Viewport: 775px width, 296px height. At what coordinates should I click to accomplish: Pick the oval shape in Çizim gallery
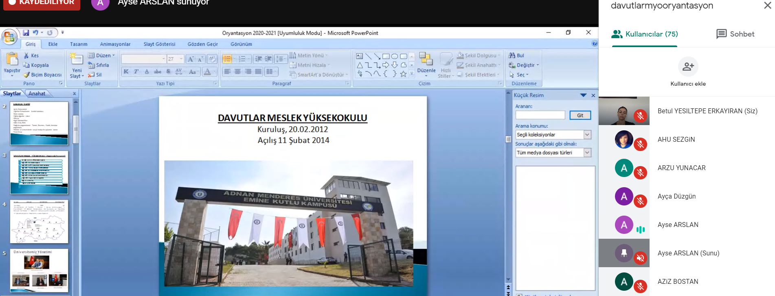pos(395,56)
